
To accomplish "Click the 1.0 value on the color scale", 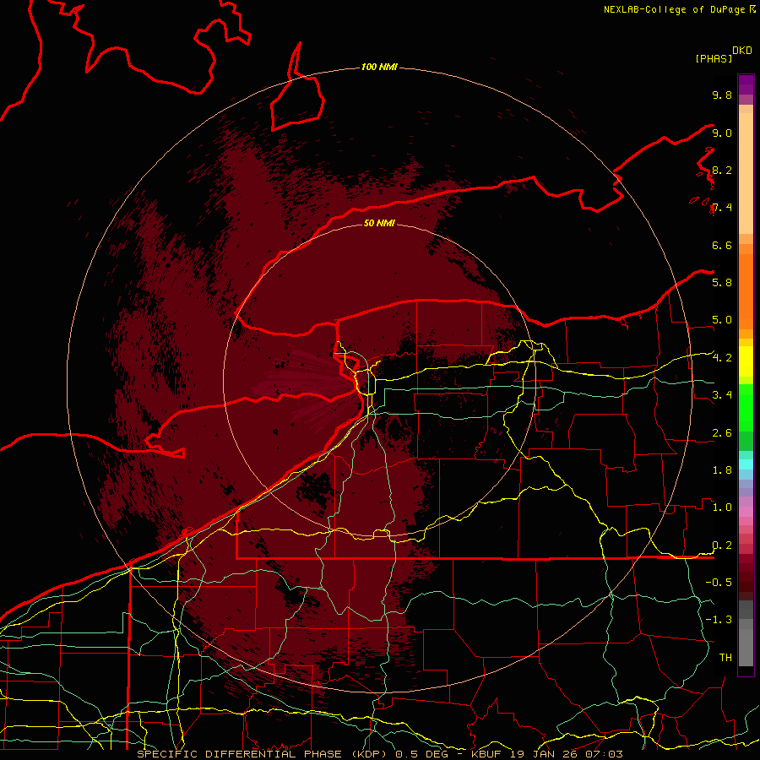I will pos(722,508).
